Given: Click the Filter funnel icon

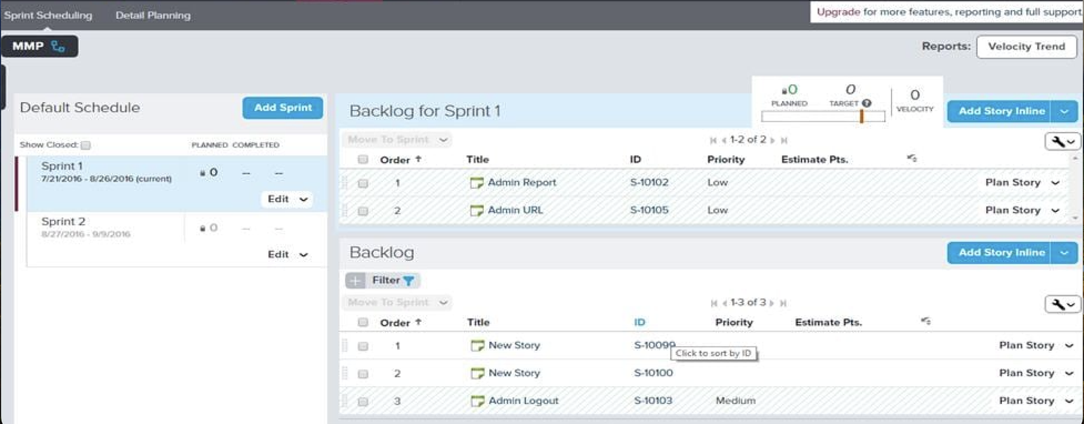Looking at the screenshot, I should tap(409, 280).
